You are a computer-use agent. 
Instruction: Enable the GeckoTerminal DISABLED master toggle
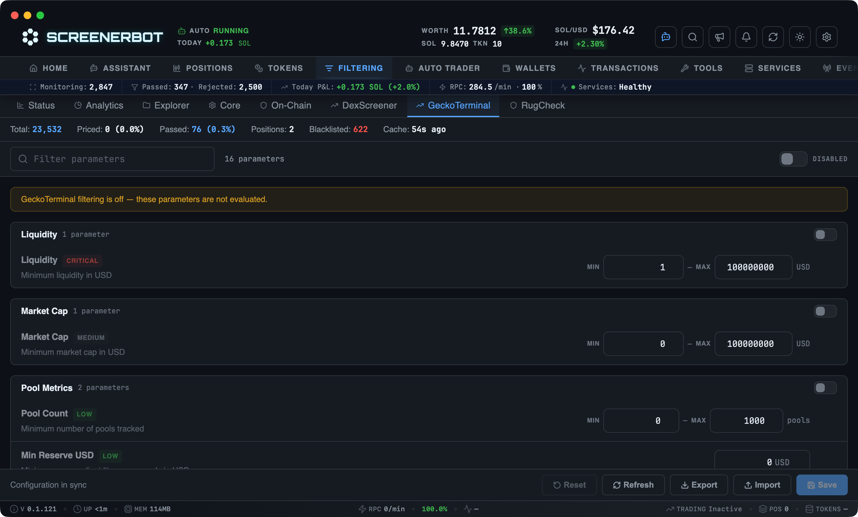coord(793,159)
